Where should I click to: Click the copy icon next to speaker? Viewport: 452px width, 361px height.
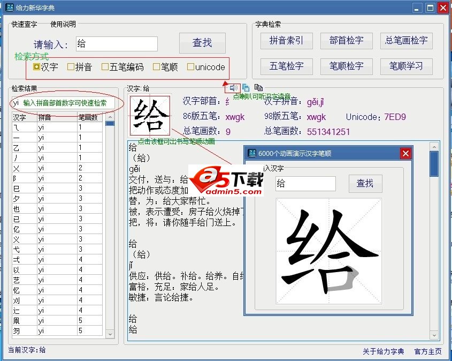(x=246, y=87)
